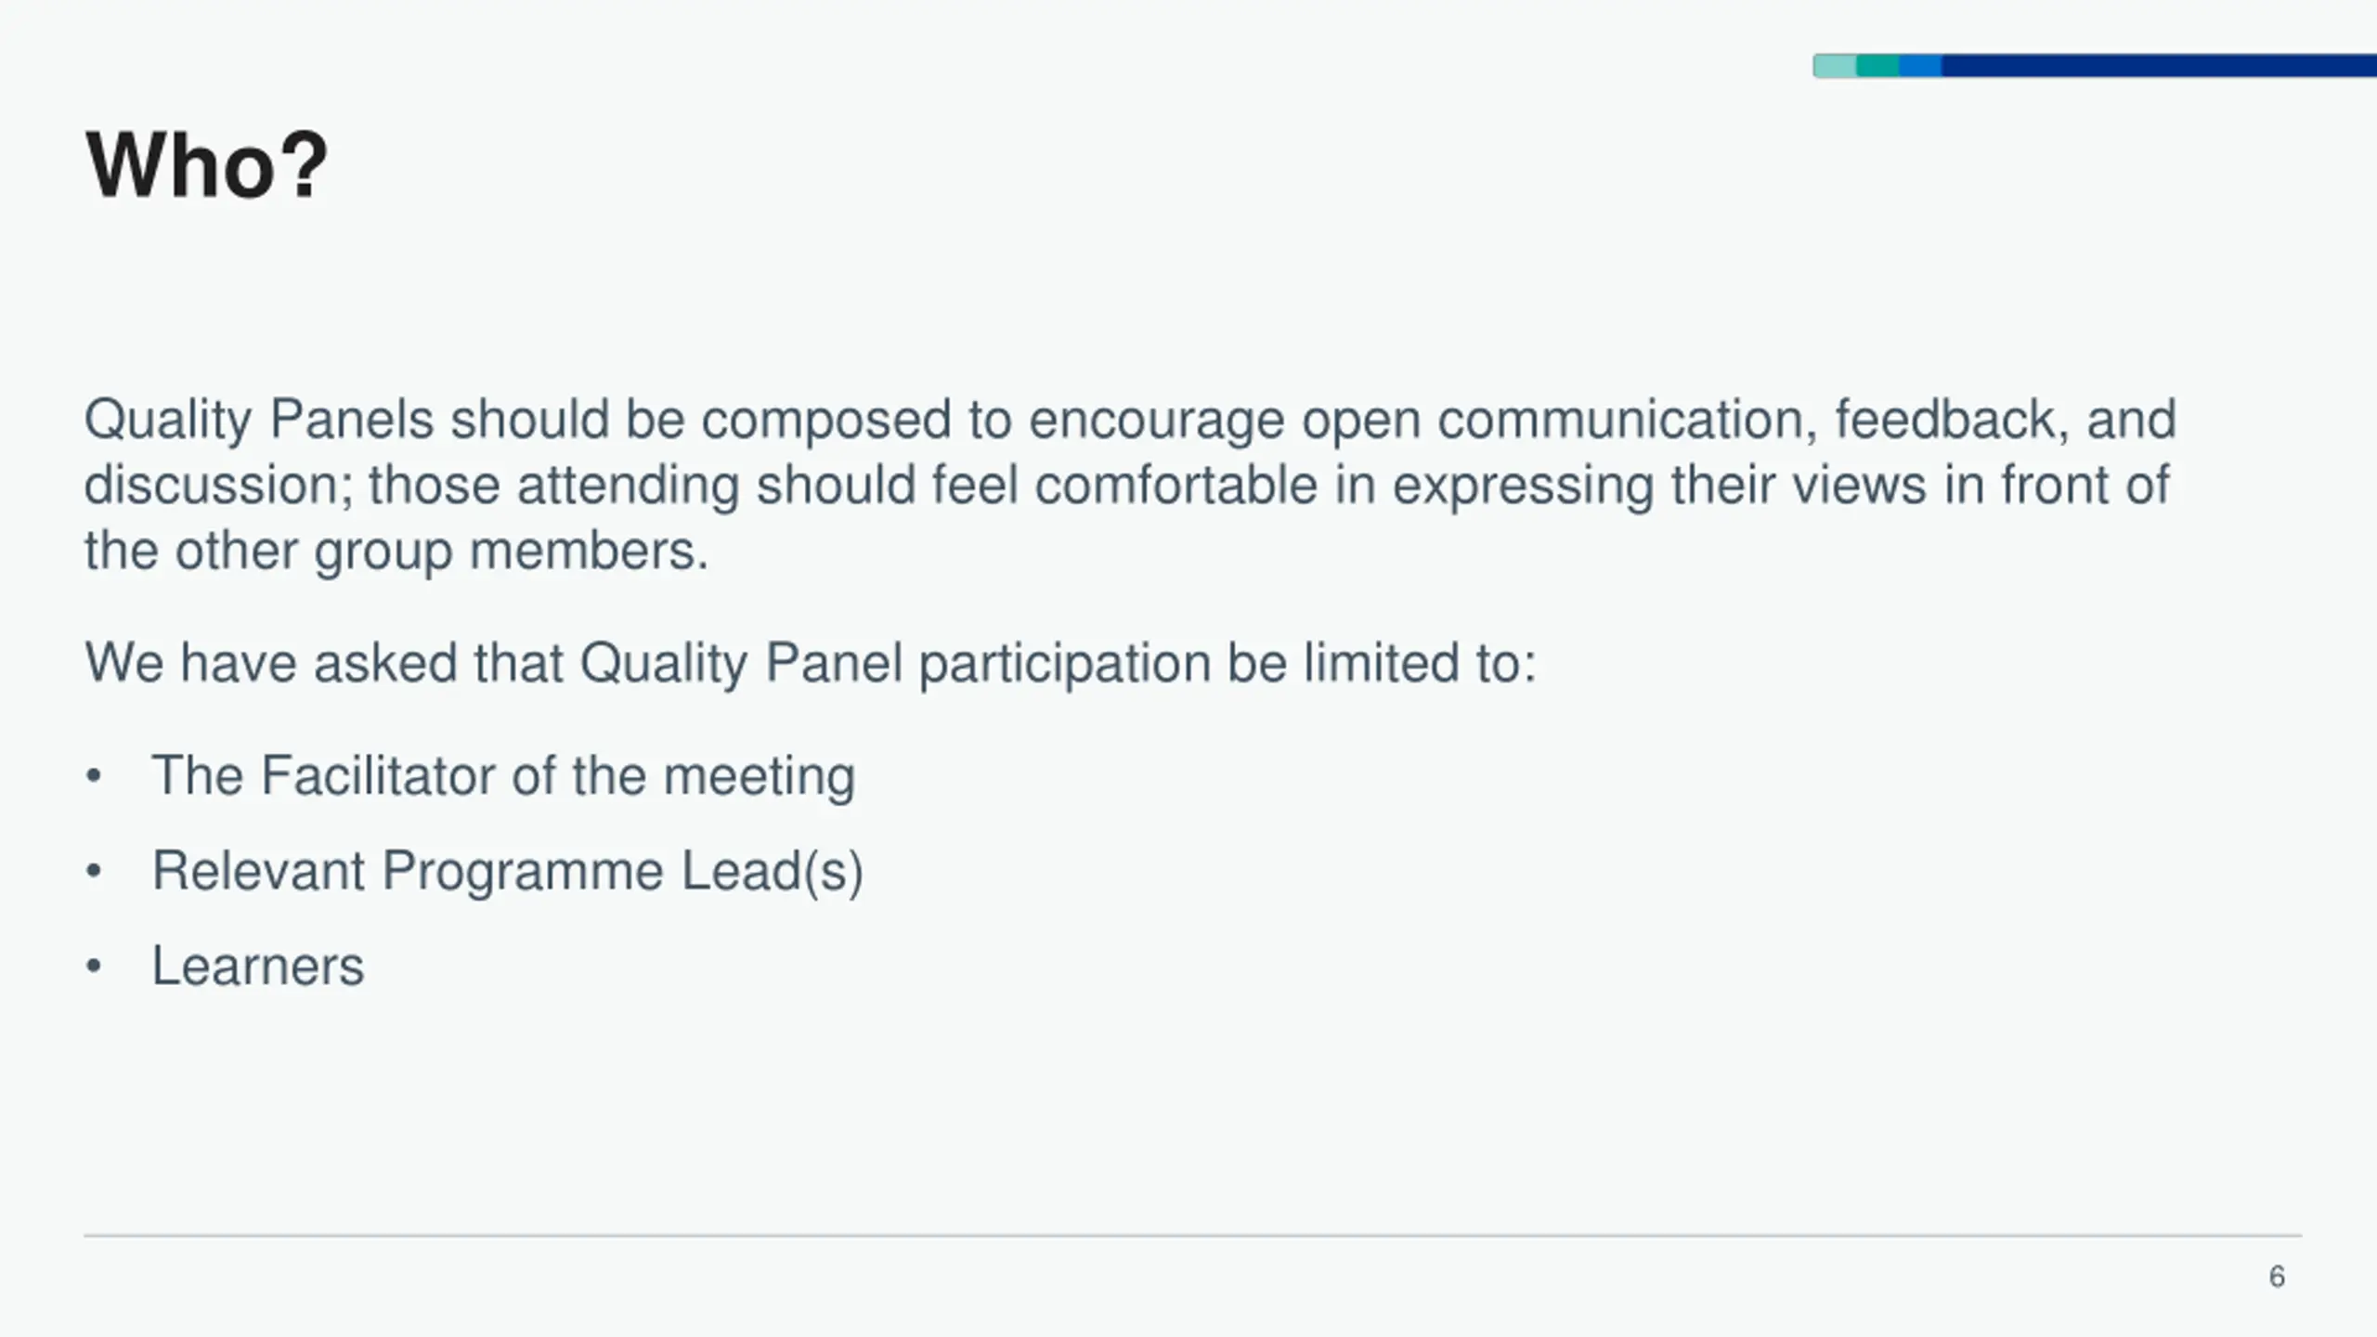Click the light teal segment of header bar
Image resolution: width=2377 pixels, height=1337 pixels.
[1835, 66]
